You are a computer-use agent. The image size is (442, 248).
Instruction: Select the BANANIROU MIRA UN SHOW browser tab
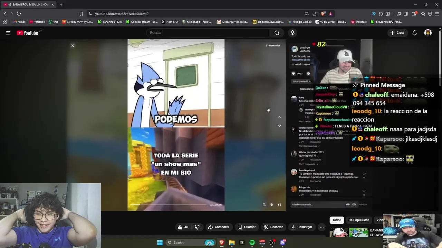tap(29, 4)
